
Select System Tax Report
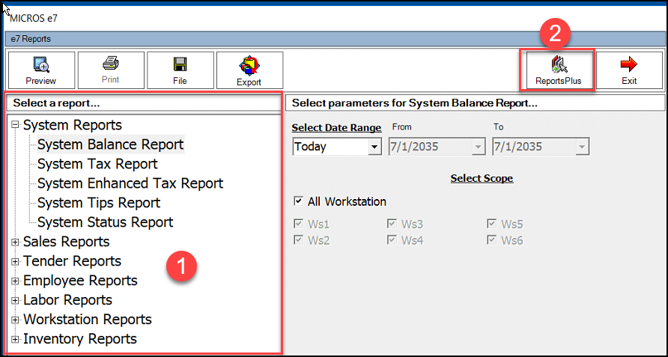[x=97, y=164]
